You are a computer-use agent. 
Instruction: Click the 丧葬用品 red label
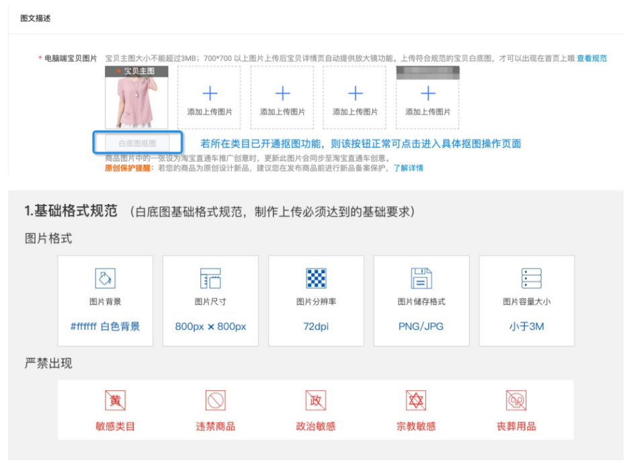[x=516, y=427]
